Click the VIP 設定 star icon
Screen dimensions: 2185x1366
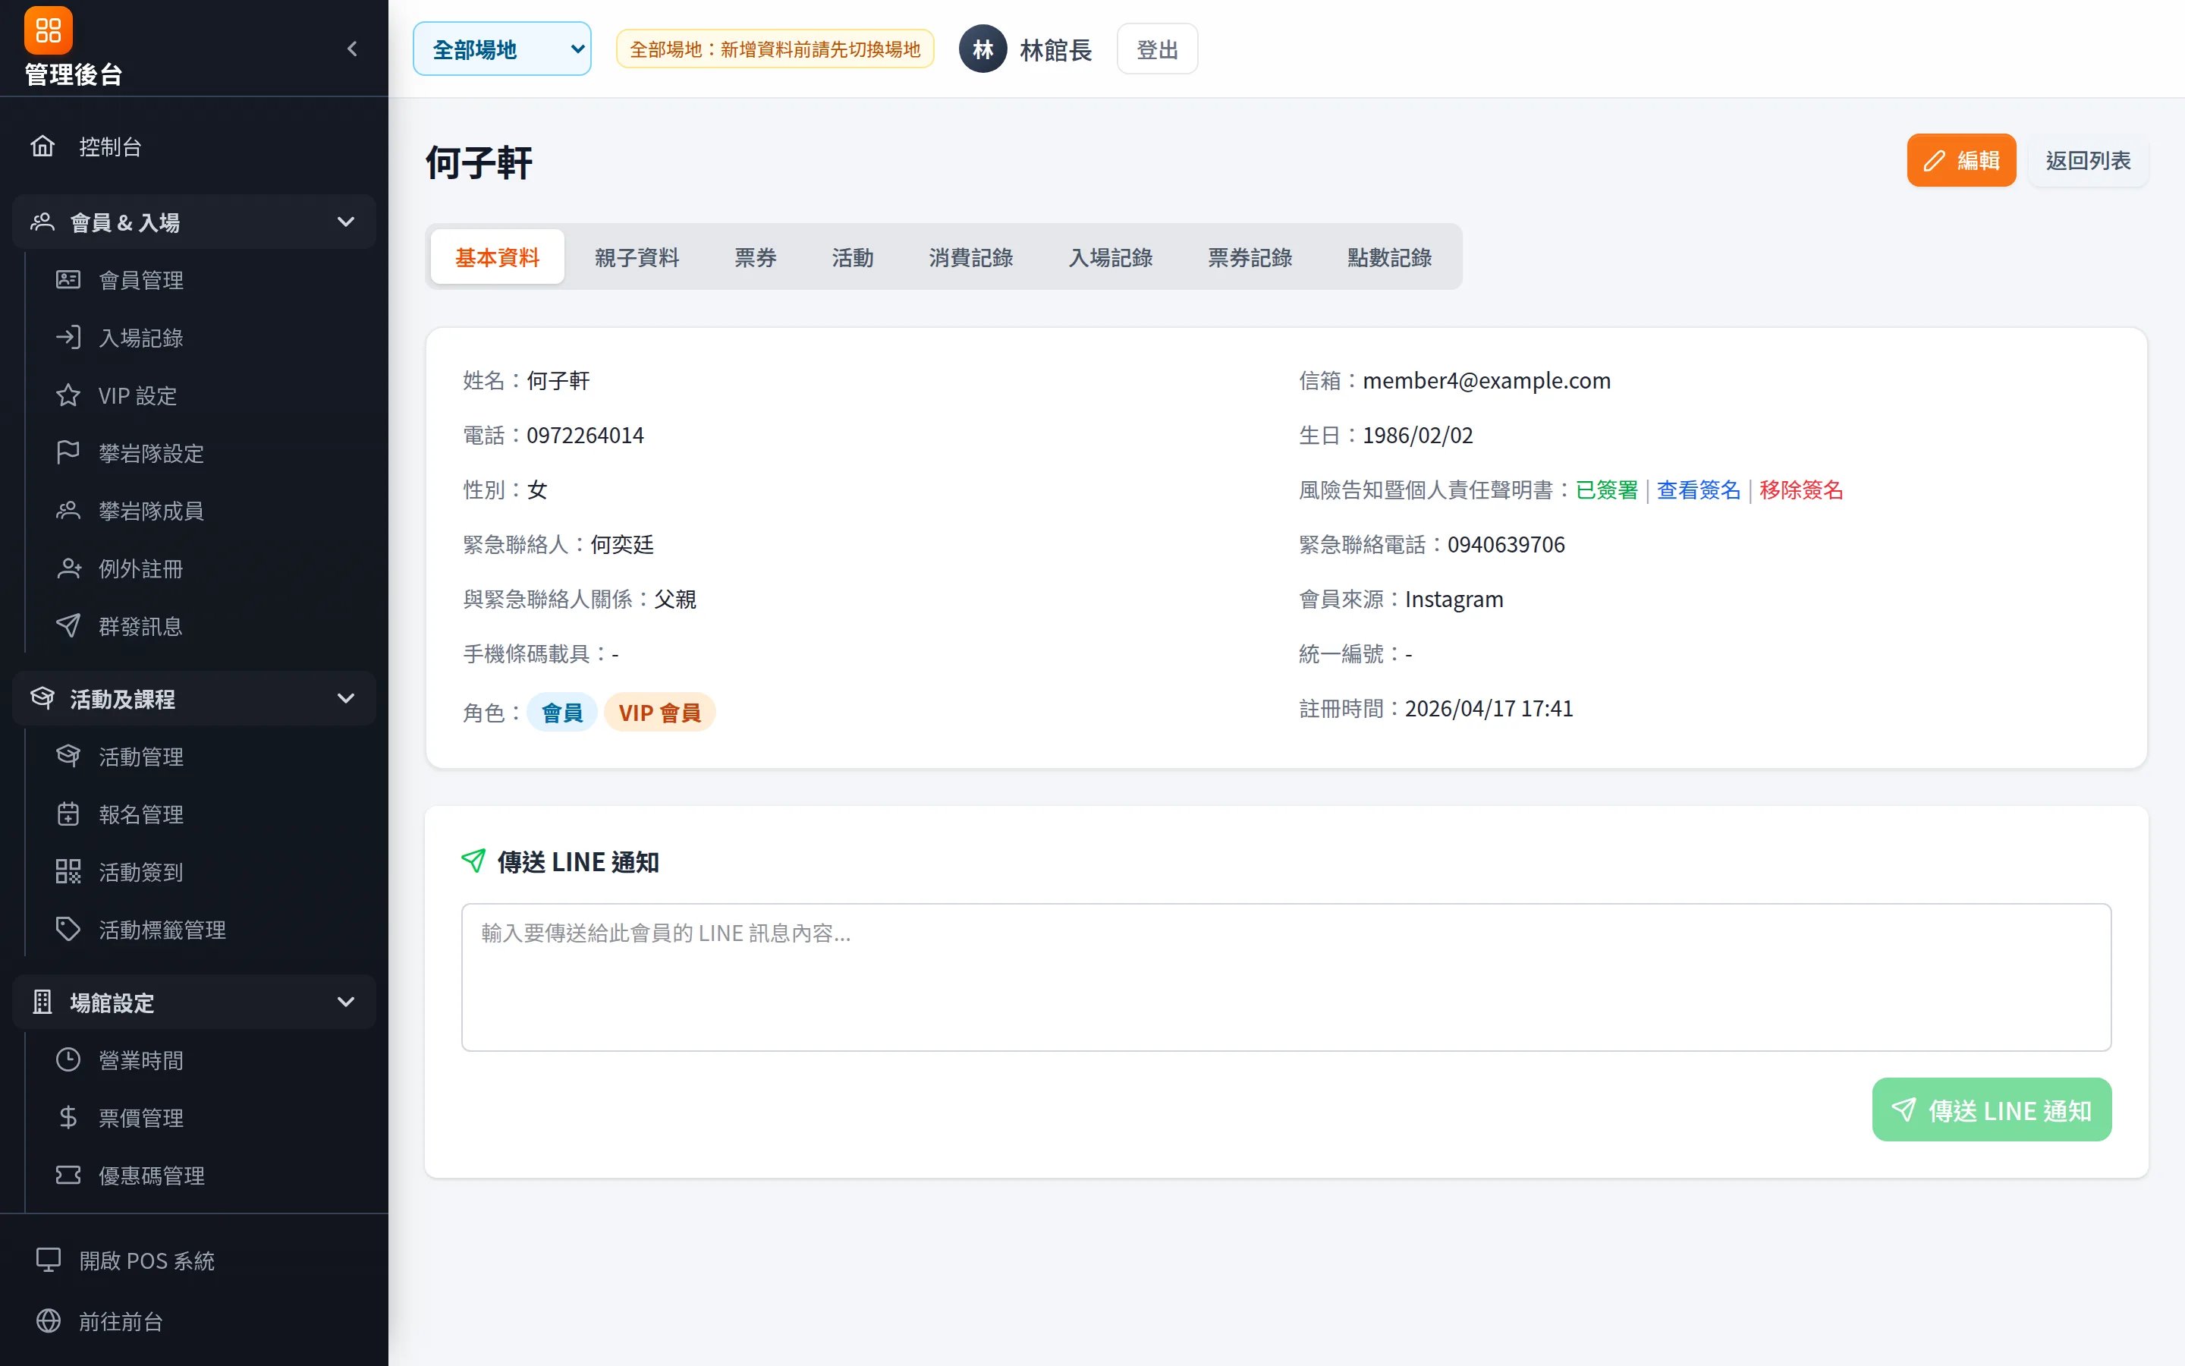(x=68, y=395)
